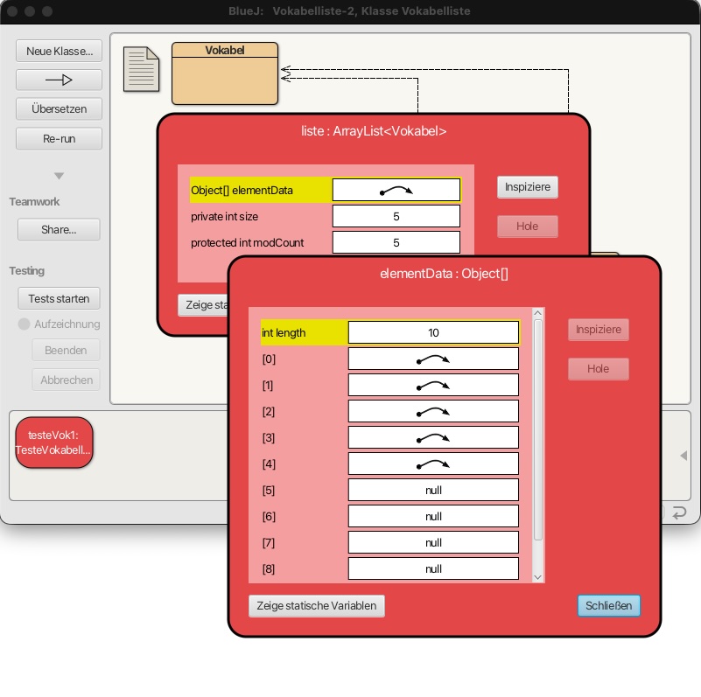Select the null value of element [8]
The width and height of the screenshot is (701, 697).
point(433,569)
